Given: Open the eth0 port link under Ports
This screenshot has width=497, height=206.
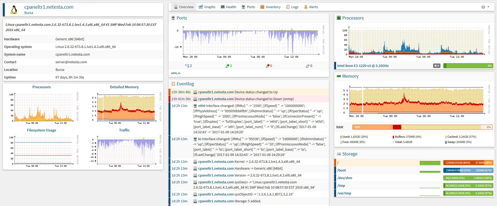Looking at the screenshot, I should click(174, 73).
